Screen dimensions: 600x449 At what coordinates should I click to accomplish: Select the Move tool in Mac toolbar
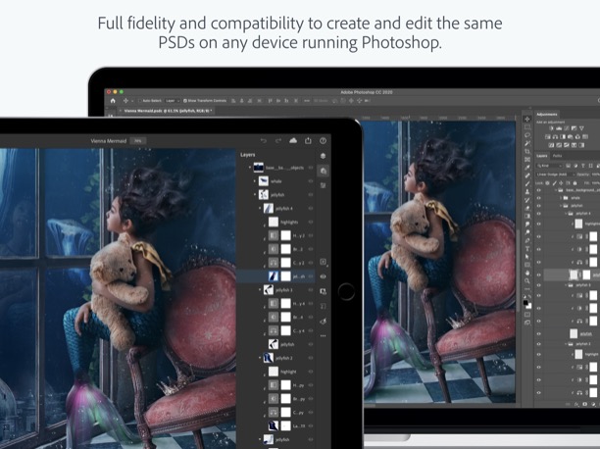(x=527, y=119)
